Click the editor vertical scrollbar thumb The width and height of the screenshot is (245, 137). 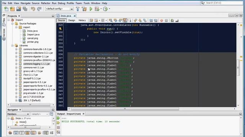coord(238,68)
